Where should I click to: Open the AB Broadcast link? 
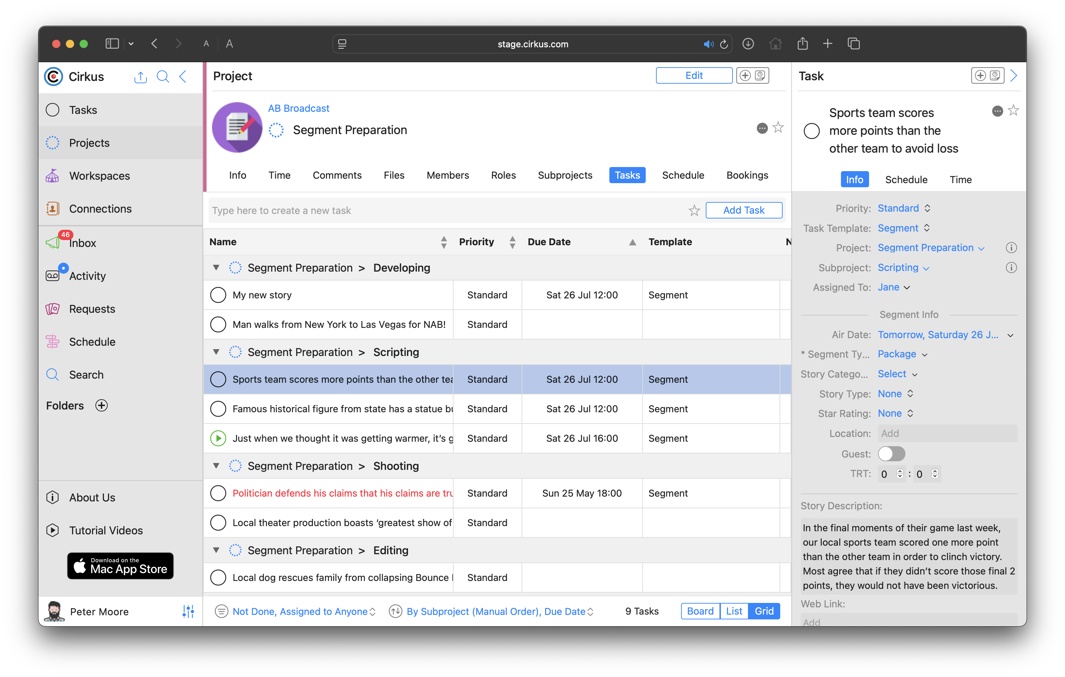coord(299,108)
